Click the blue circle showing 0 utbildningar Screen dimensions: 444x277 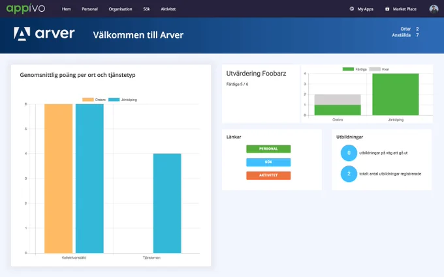point(349,153)
